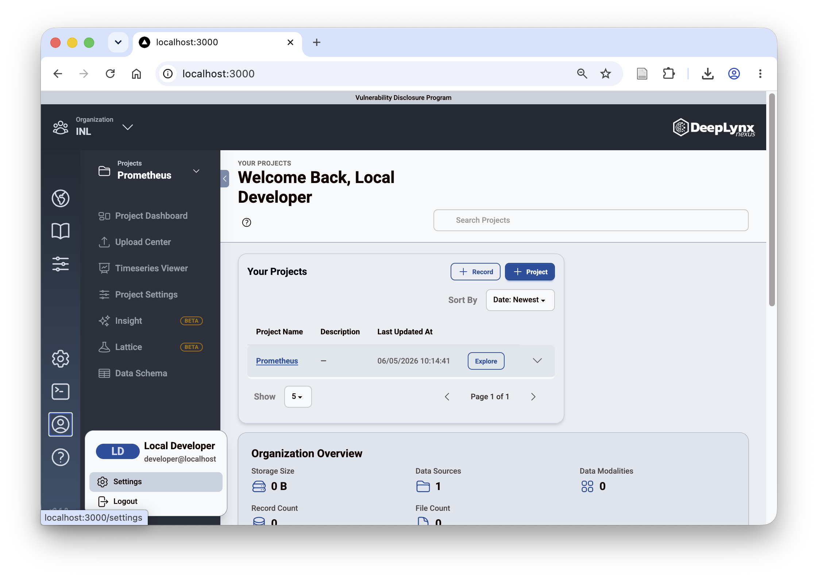
Task: Click the organization people icon
Action: [x=61, y=128]
